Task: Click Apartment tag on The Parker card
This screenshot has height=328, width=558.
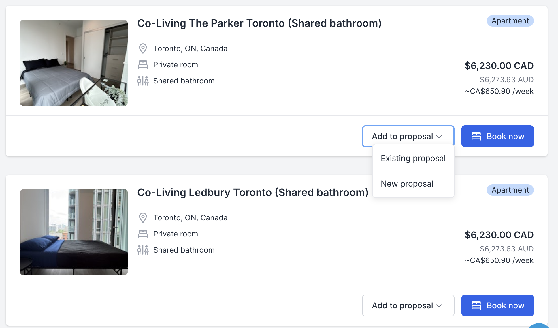Action: coord(510,21)
